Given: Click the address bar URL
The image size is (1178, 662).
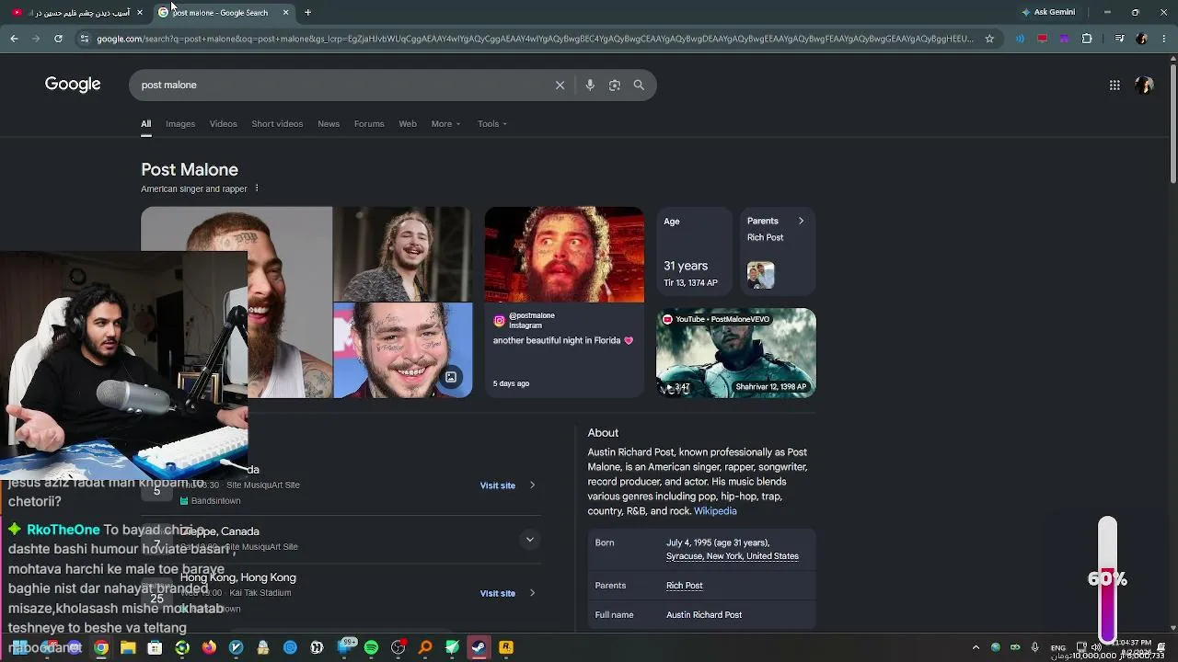Looking at the screenshot, I should (x=534, y=39).
